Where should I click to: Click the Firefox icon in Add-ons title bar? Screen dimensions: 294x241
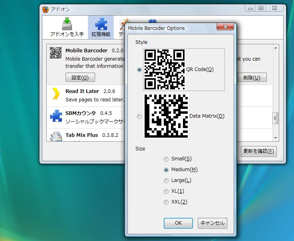(x=46, y=9)
